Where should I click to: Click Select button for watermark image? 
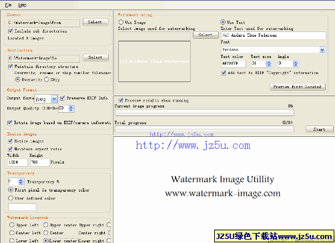coord(206,35)
